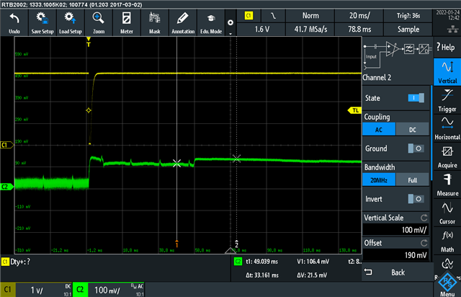Open Save Setup
The height and width of the screenshot is (297, 461).
42,23
